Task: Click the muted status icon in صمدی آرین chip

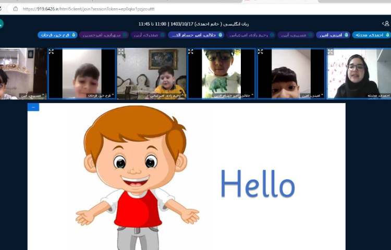Action: 162,35
